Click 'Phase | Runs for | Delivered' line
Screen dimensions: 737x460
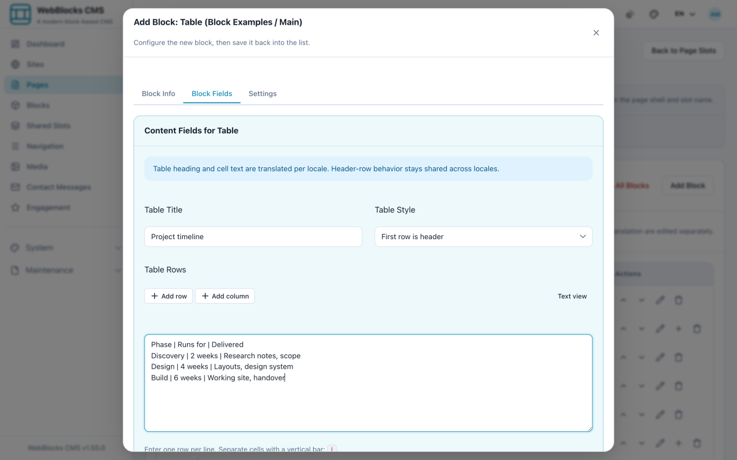pos(197,344)
